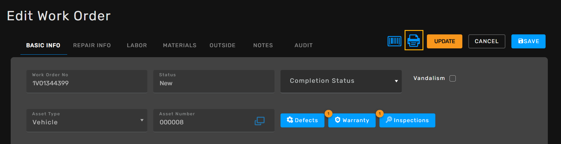Open the Warranty button
Image resolution: width=561 pixels, height=144 pixels.
point(352,120)
